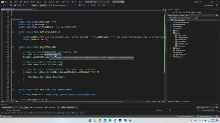
Task: Click the search icon in the title bar search
Action: [x=108, y=2]
